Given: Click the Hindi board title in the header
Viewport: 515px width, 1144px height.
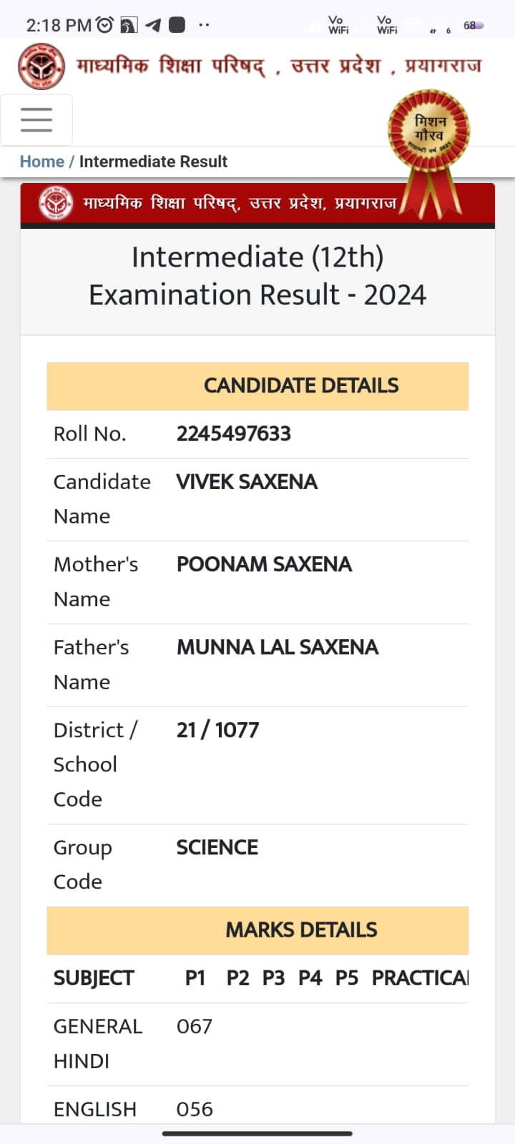Looking at the screenshot, I should tap(279, 66).
